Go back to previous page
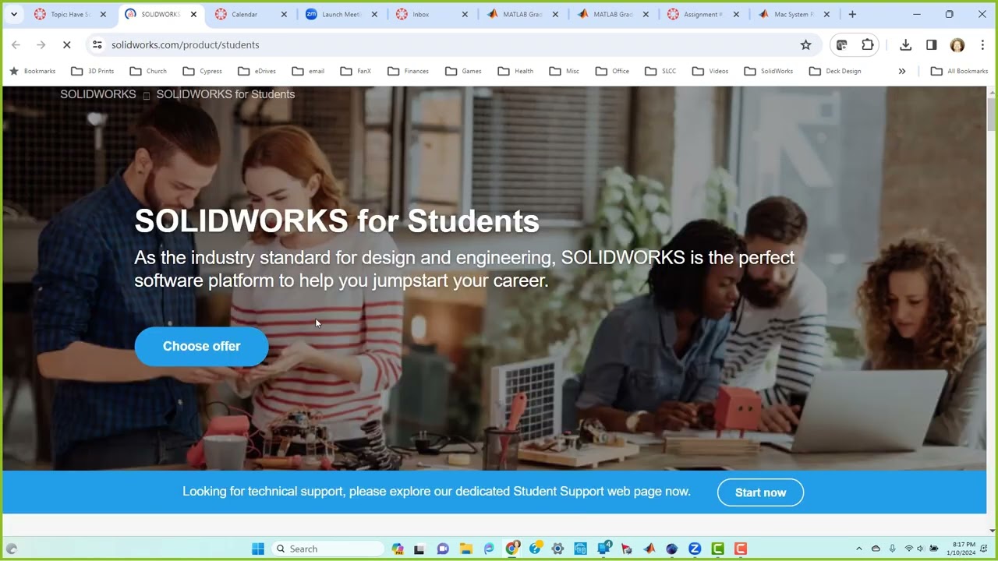 point(16,45)
